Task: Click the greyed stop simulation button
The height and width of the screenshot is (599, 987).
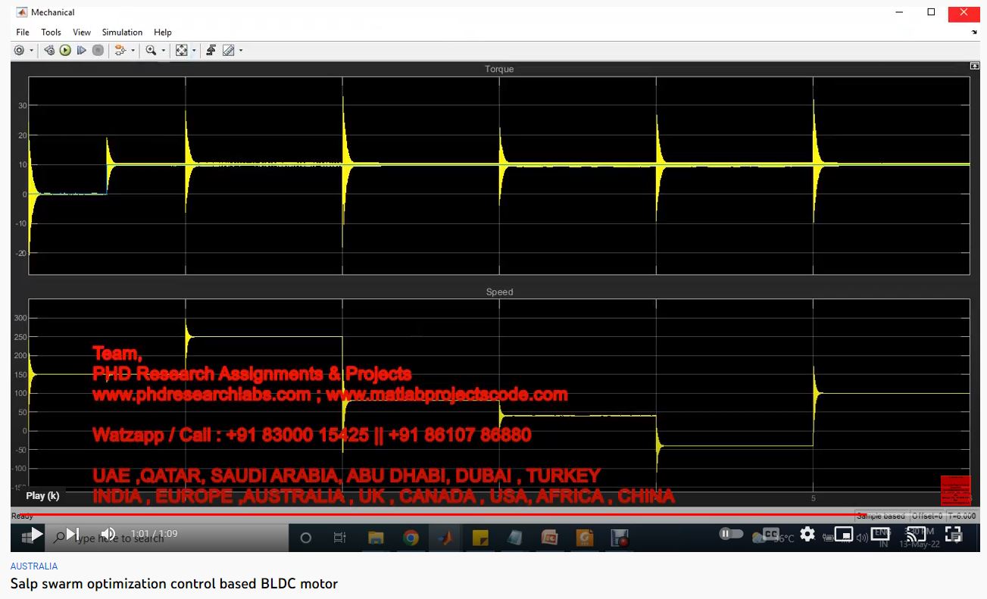Action: pyautogui.click(x=98, y=51)
